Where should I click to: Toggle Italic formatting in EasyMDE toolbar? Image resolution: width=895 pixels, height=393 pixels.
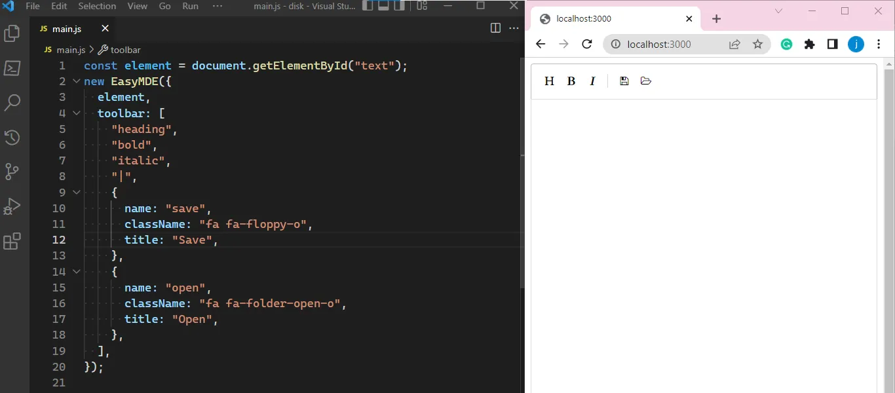592,81
